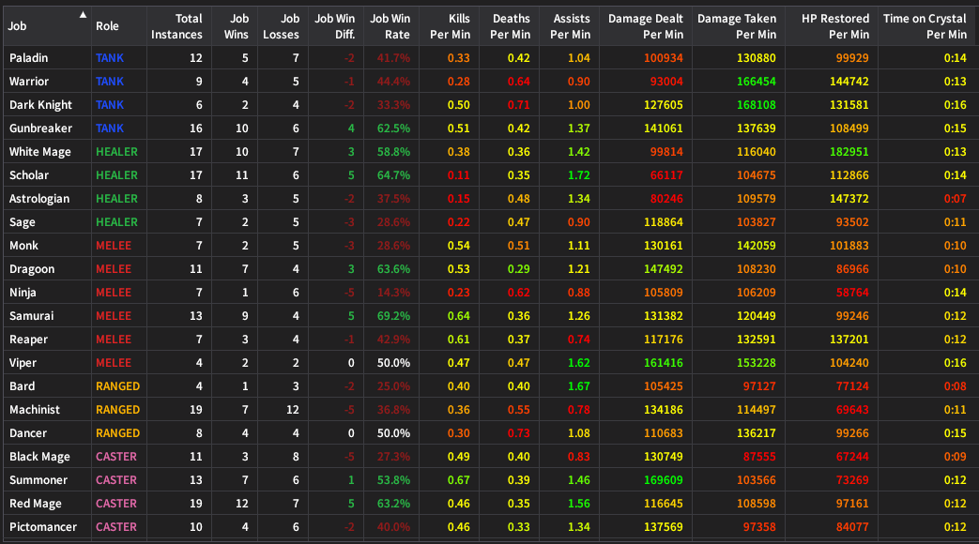This screenshot has height=544, width=979.
Task: Sort by Time on Crystal Per Min header
Action: 925,26
